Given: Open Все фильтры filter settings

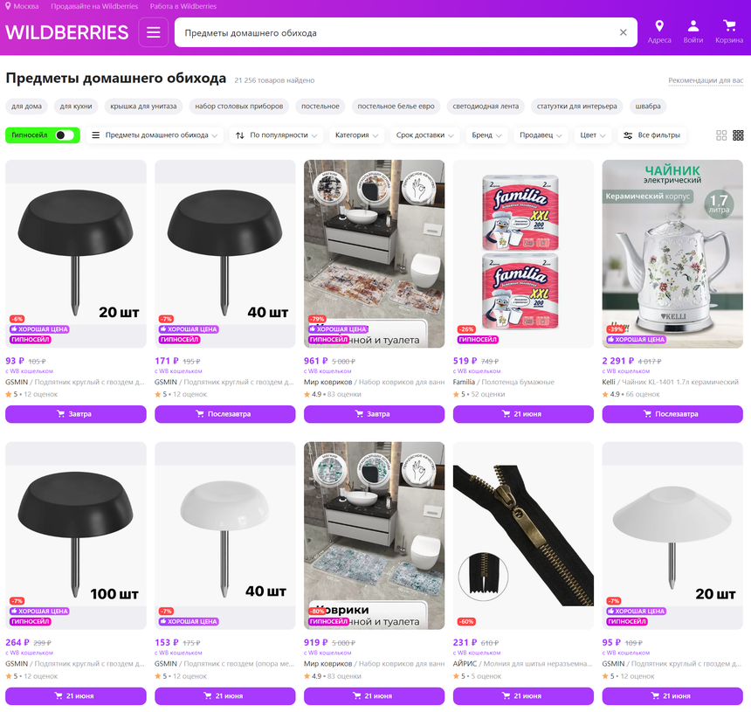Looking at the screenshot, I should [651, 135].
